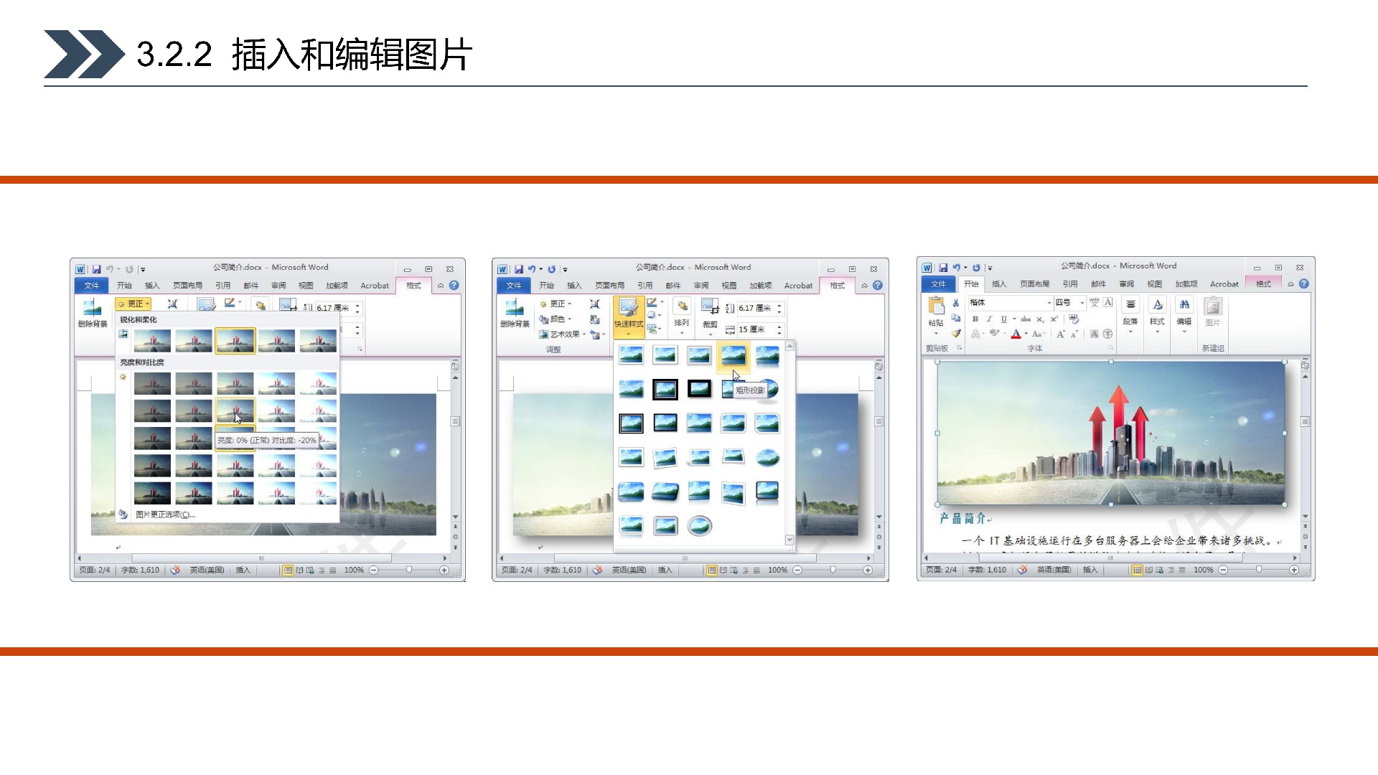Click the Styles (样式) icon
This screenshot has height=775, width=1378.
pyautogui.click(x=1157, y=306)
